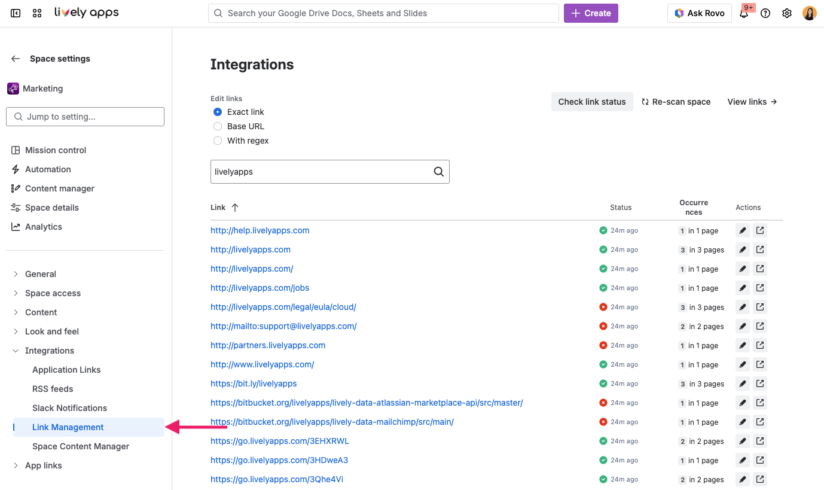Click the livelyapps search input field
824x490 pixels.
[x=323, y=172]
